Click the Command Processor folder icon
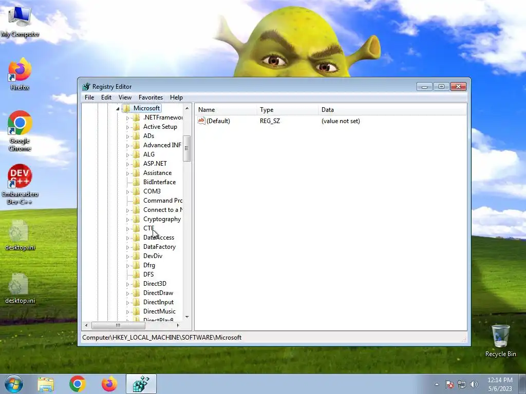This screenshot has width=526, height=394. 136,201
